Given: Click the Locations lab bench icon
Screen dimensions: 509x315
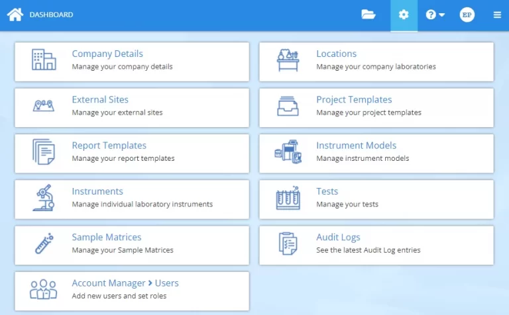Looking at the screenshot, I should click(288, 60).
